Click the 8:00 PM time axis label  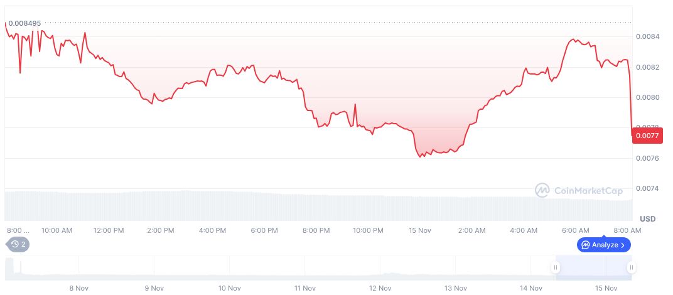316,230
